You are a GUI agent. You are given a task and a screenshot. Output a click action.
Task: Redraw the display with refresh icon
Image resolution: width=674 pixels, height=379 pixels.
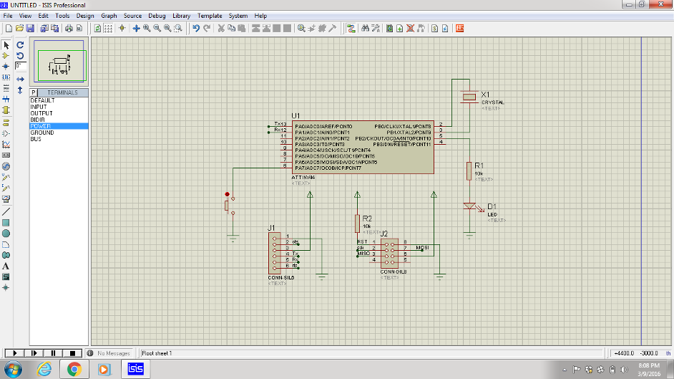pos(97,29)
